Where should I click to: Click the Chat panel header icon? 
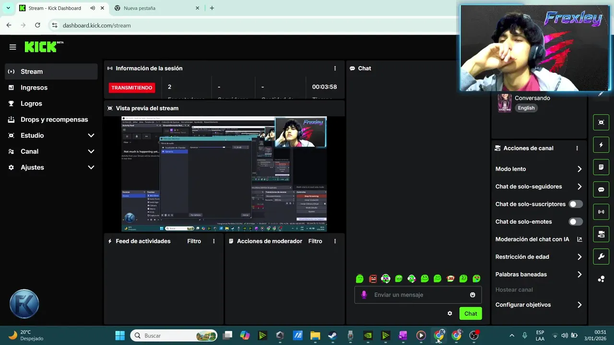[x=352, y=69]
